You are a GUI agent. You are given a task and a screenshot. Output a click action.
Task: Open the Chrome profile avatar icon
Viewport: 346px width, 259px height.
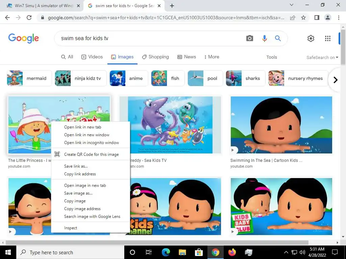pyautogui.click(x=328, y=18)
